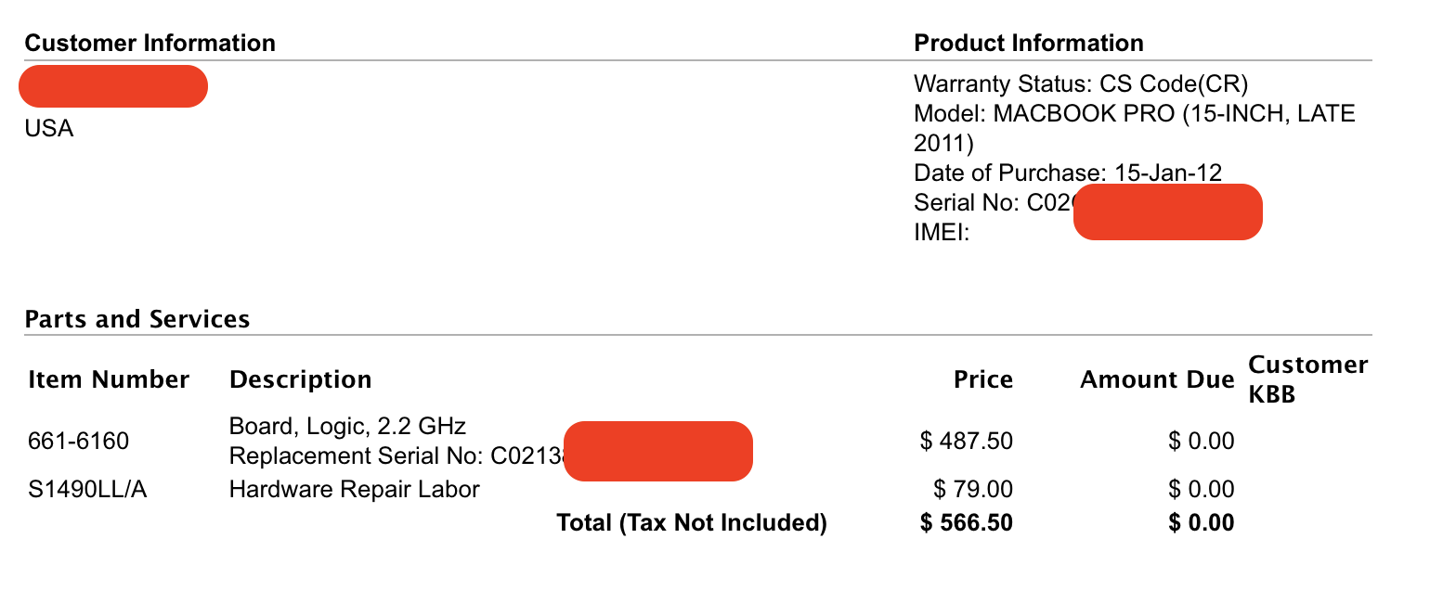Click the Warranty Status CS Code line

[x=1081, y=83]
